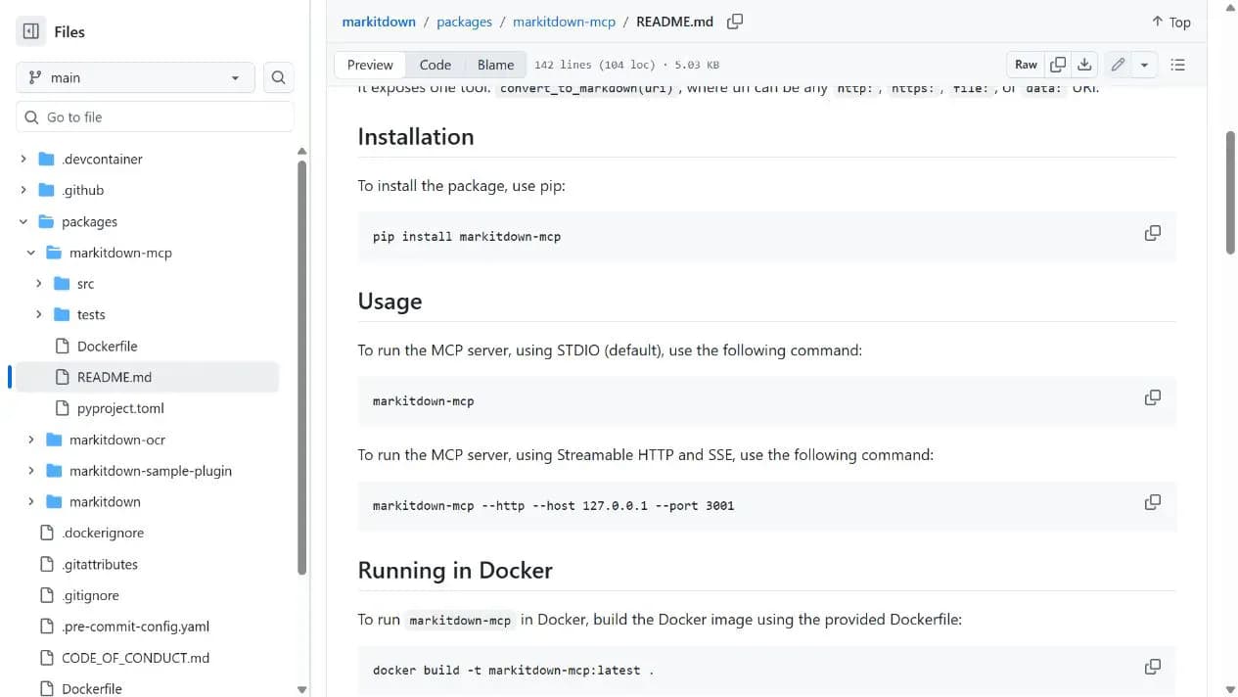Viewport: 1238px width, 697px height.
Task: Select README.md in the file tree
Action: pyautogui.click(x=147, y=377)
